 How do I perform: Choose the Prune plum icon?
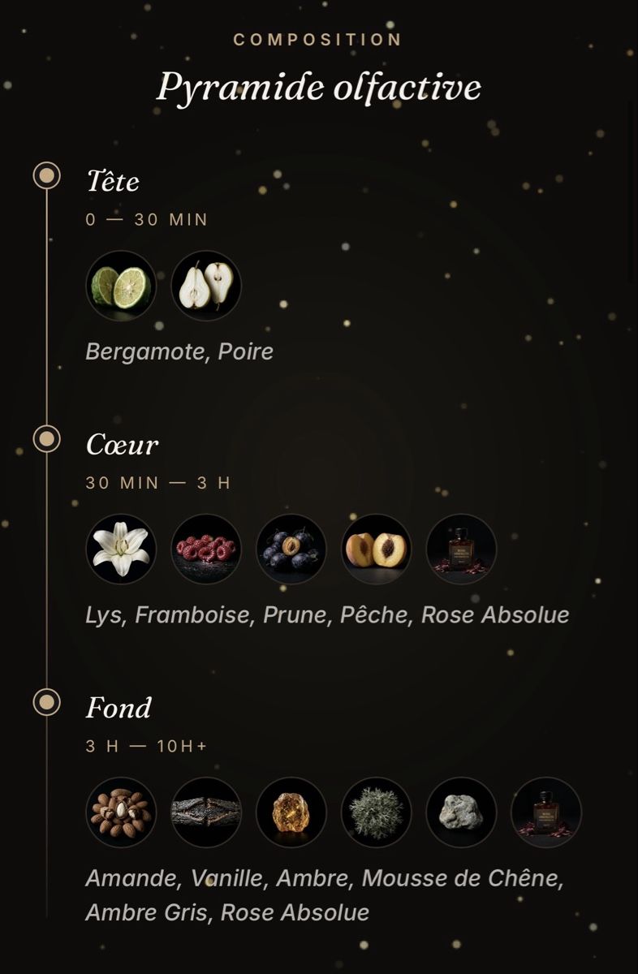[291, 549]
